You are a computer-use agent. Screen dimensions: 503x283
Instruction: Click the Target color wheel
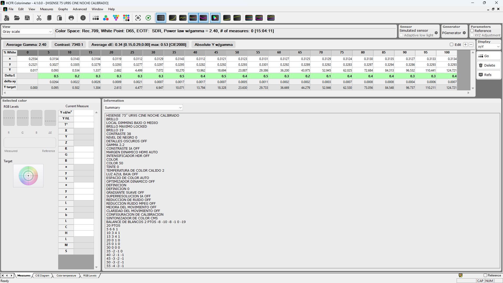[x=28, y=176]
